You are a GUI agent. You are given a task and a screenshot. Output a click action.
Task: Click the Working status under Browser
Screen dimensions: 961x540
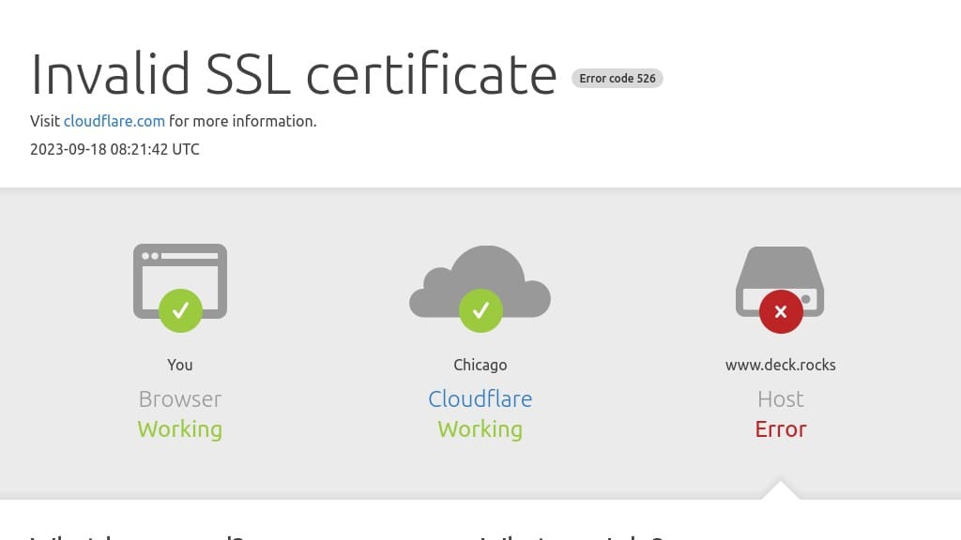tap(180, 428)
